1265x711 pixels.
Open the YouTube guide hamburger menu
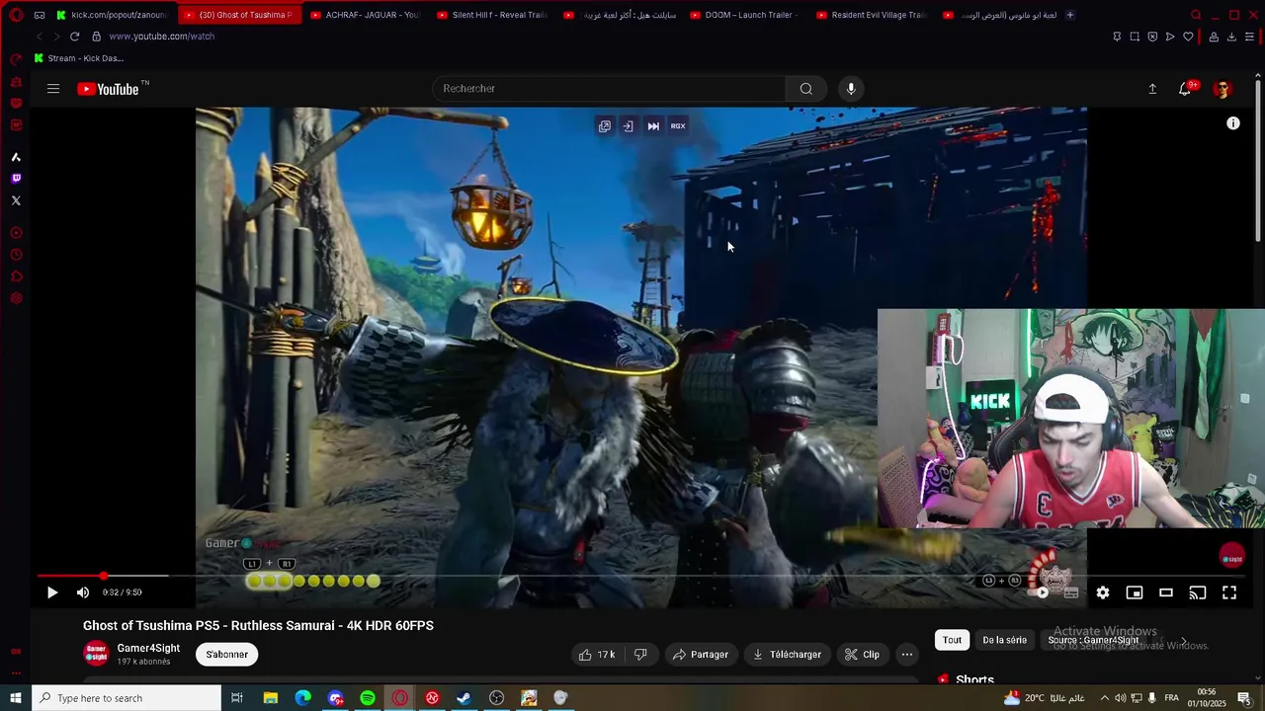[x=53, y=89]
